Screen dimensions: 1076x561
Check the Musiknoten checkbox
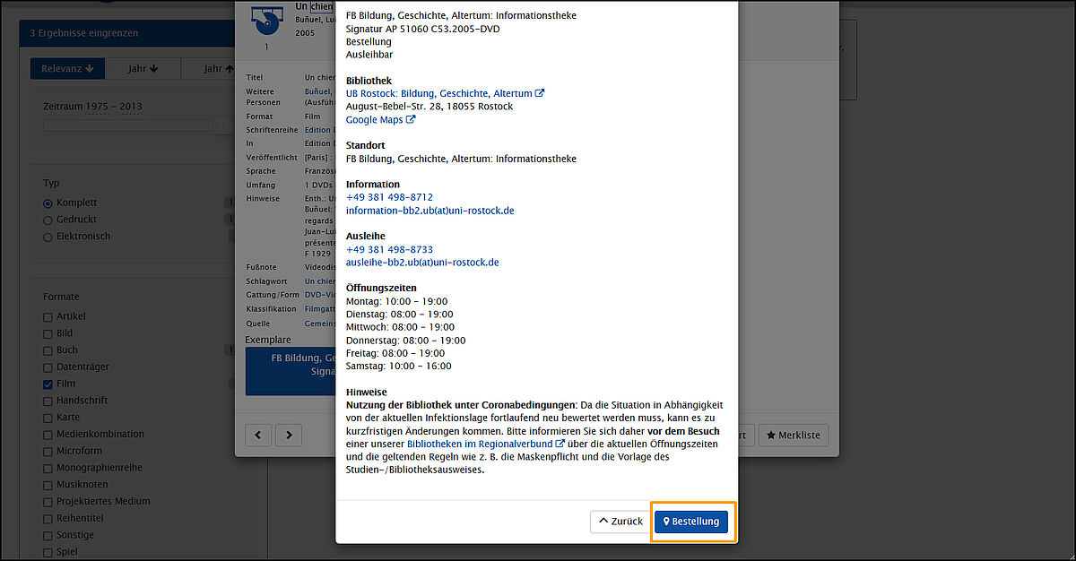coord(48,485)
